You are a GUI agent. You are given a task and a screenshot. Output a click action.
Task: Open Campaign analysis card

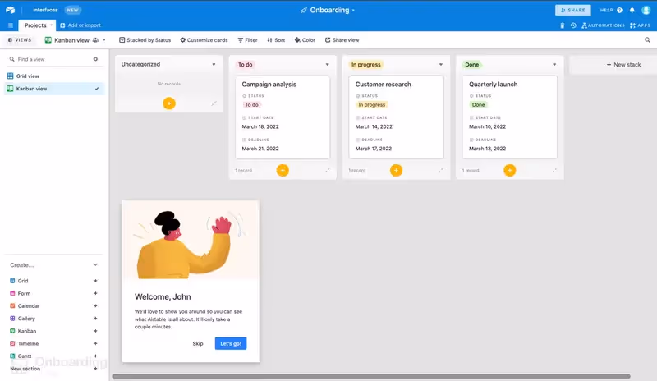point(283,117)
